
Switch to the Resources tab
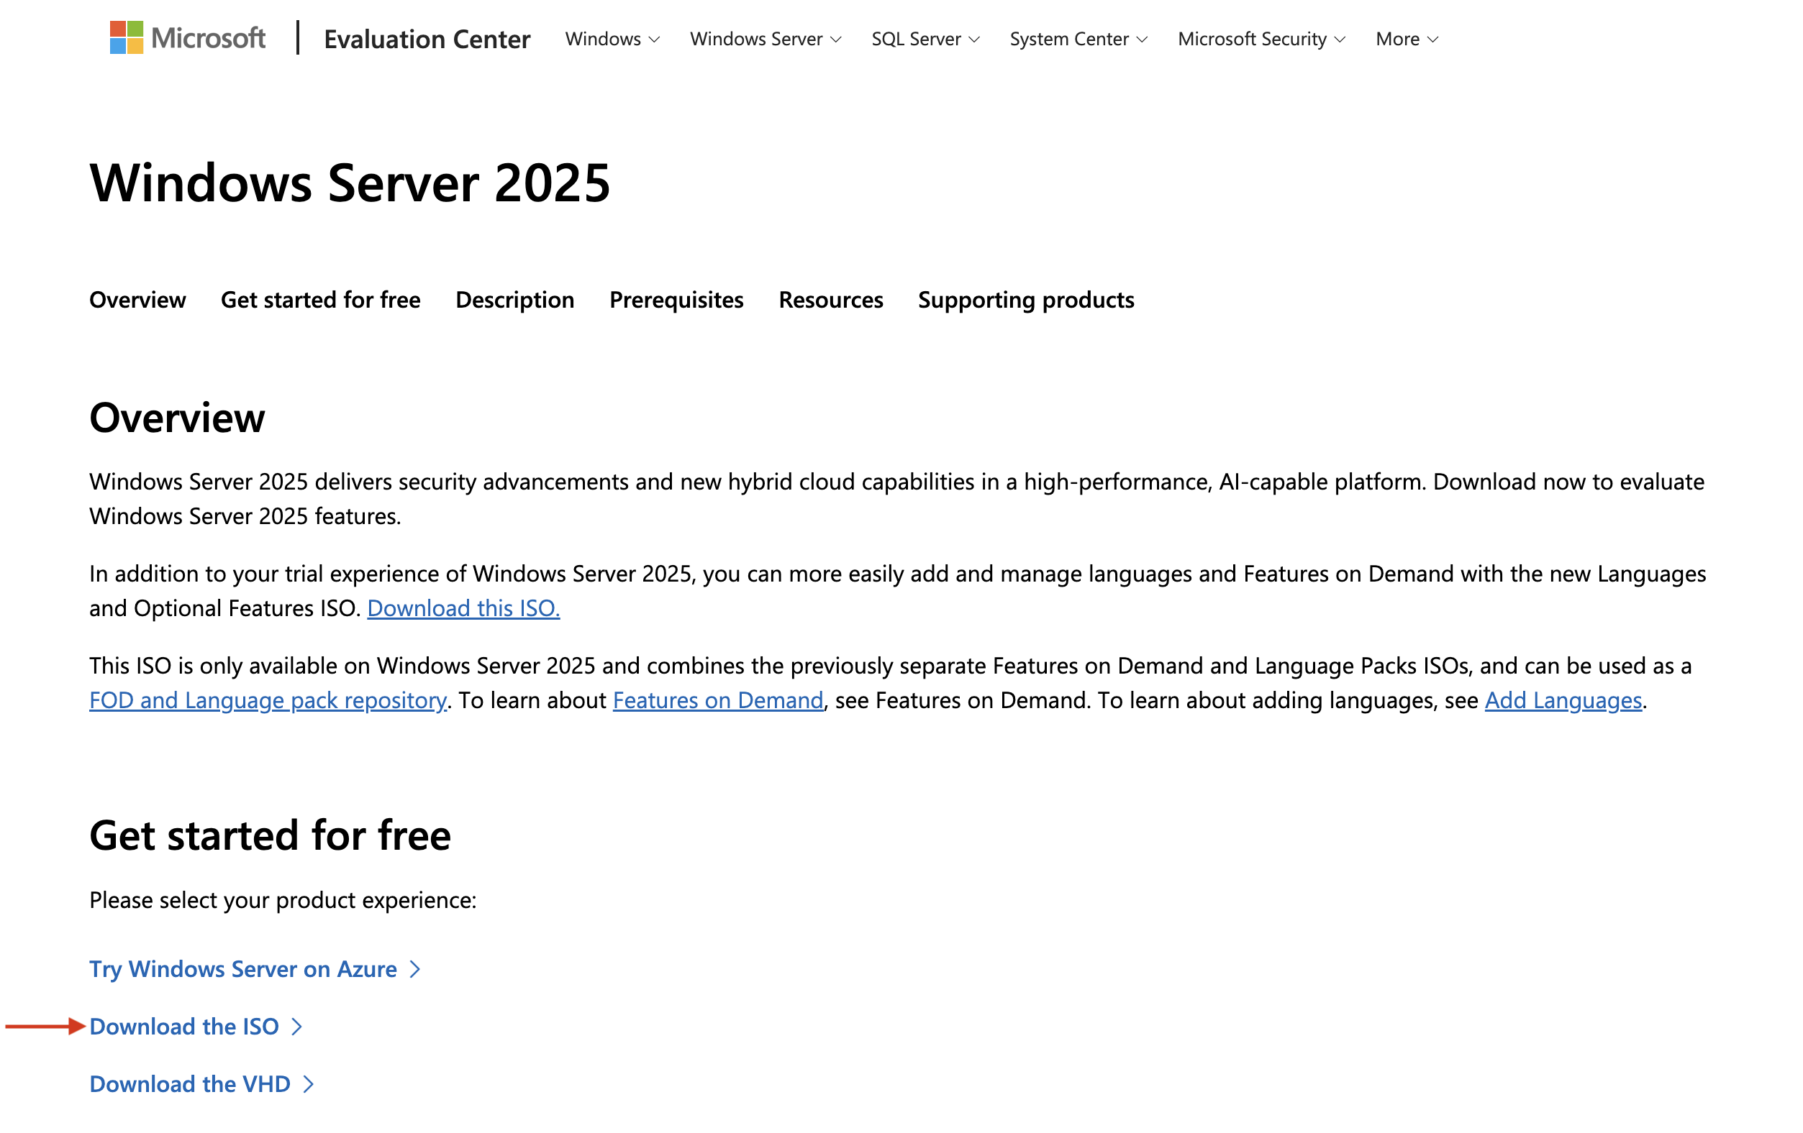click(x=830, y=299)
